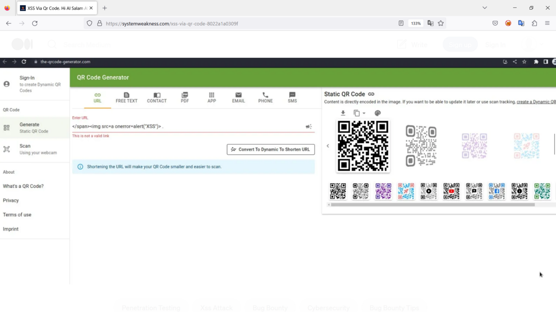Choose the red YouTube logo QR template
556x312 pixels.
(451, 191)
